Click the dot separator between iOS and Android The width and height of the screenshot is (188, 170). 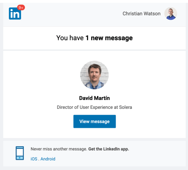pyautogui.click(x=39, y=160)
